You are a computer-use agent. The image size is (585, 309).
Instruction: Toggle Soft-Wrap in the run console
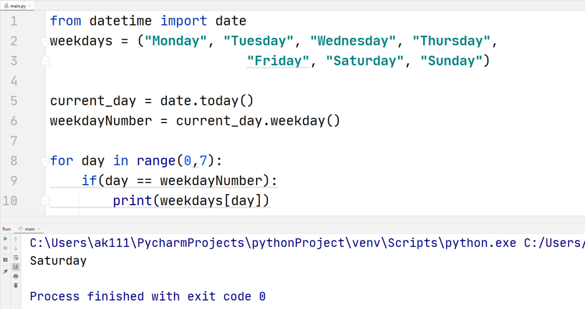point(16,258)
